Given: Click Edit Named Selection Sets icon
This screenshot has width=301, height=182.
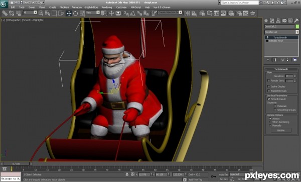Looking at the screenshot, I should click(x=154, y=13).
